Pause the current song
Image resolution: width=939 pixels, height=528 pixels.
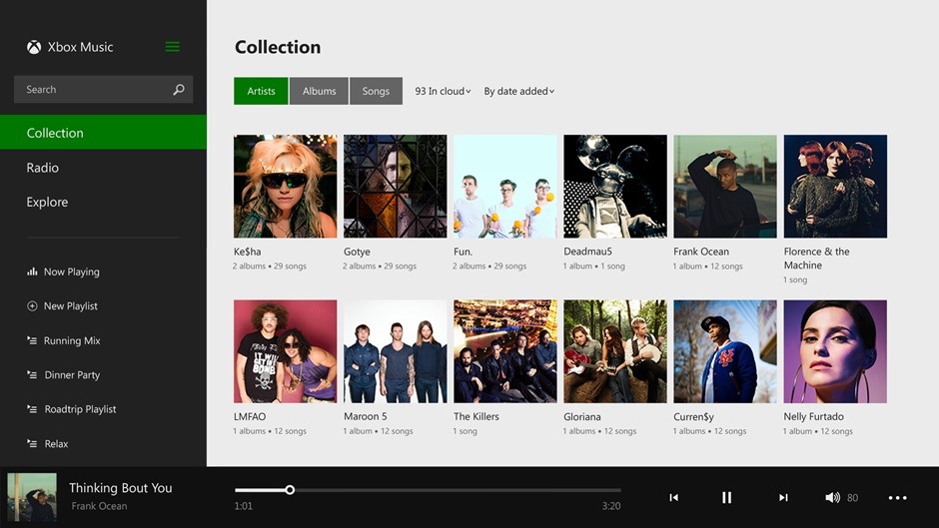tap(727, 497)
